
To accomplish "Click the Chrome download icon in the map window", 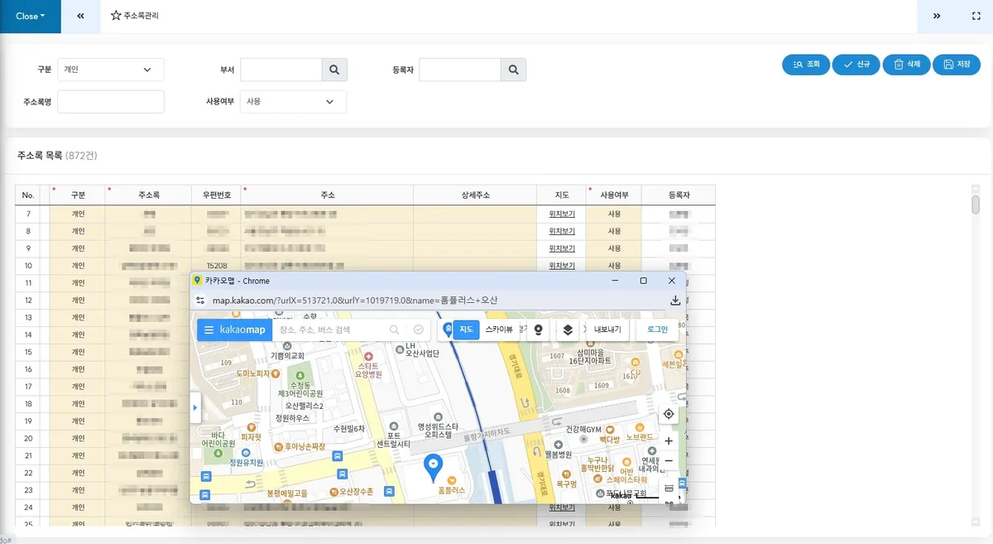I will [674, 301].
